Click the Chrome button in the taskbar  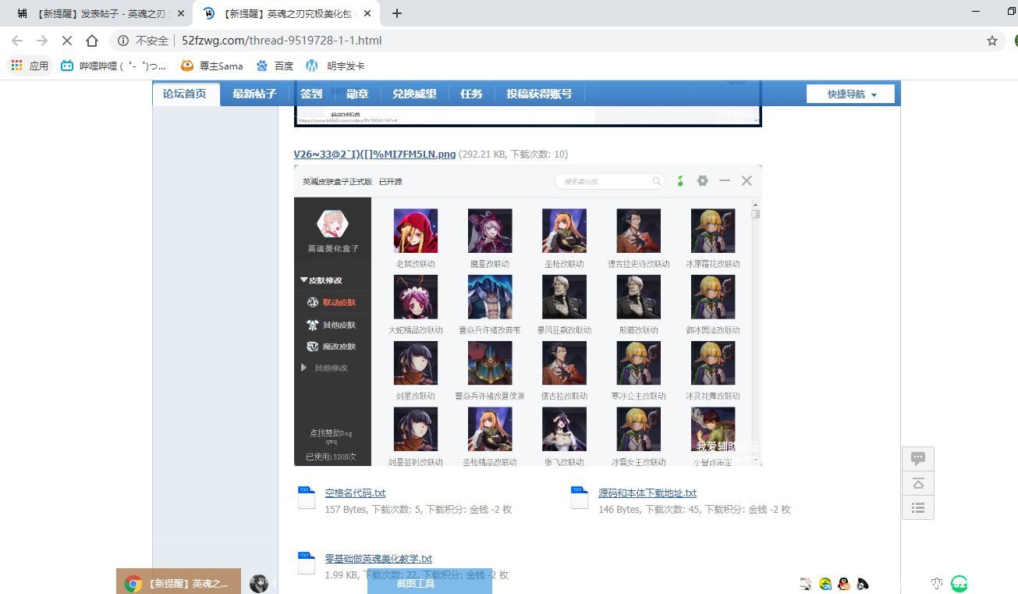179,583
